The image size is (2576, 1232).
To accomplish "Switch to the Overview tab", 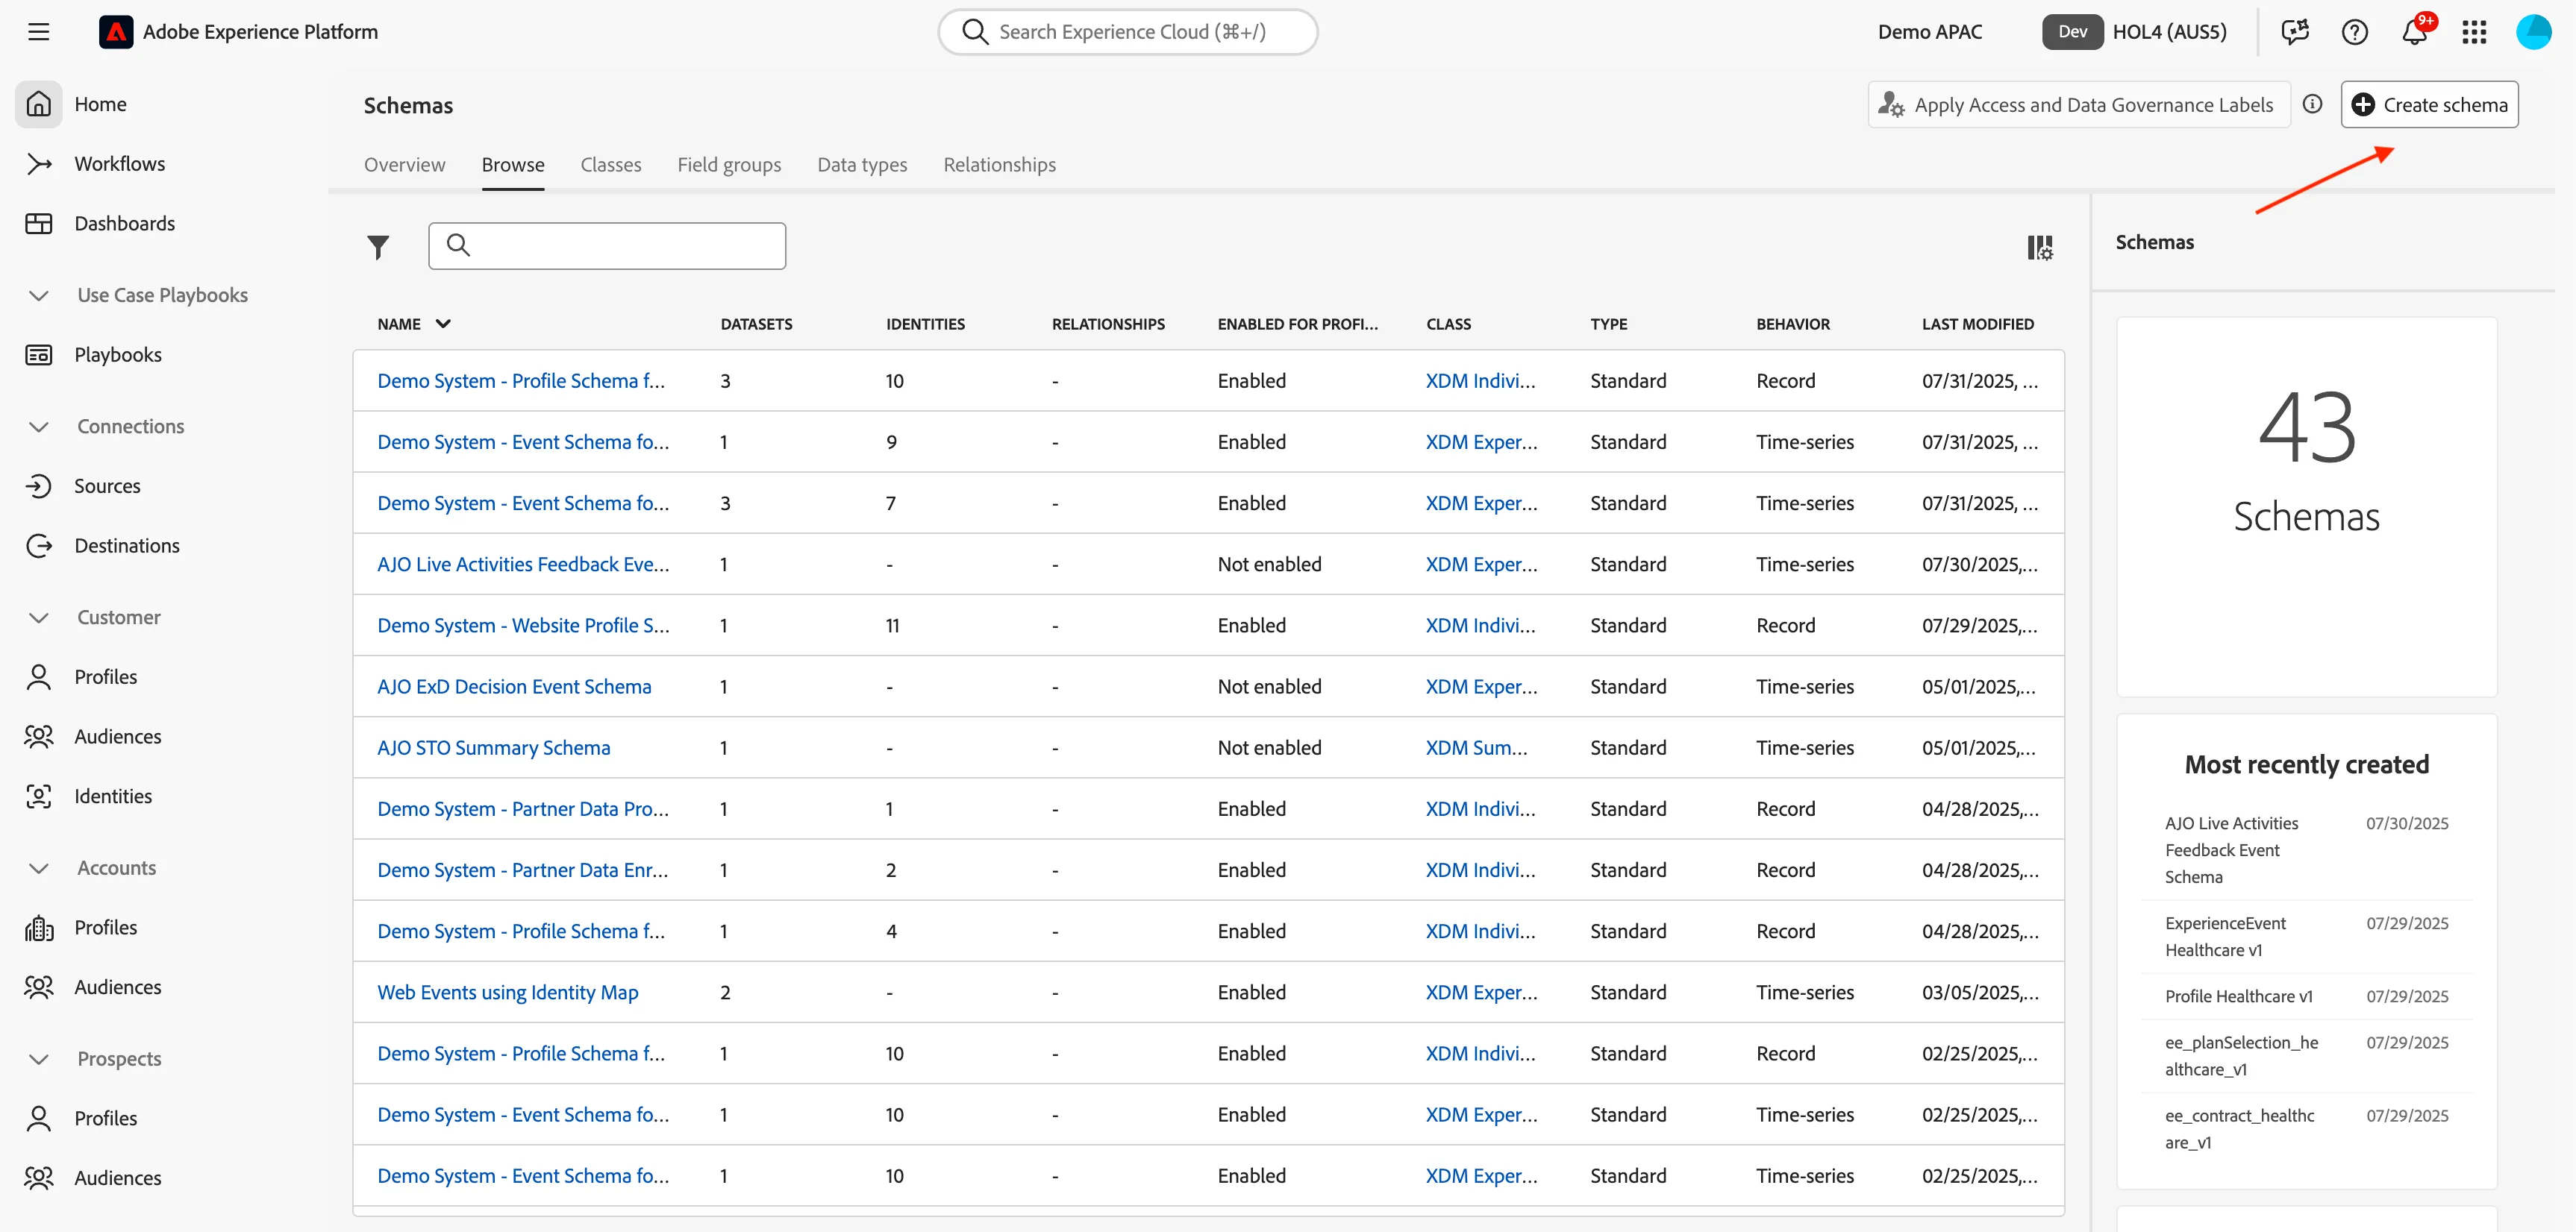I will tap(404, 165).
